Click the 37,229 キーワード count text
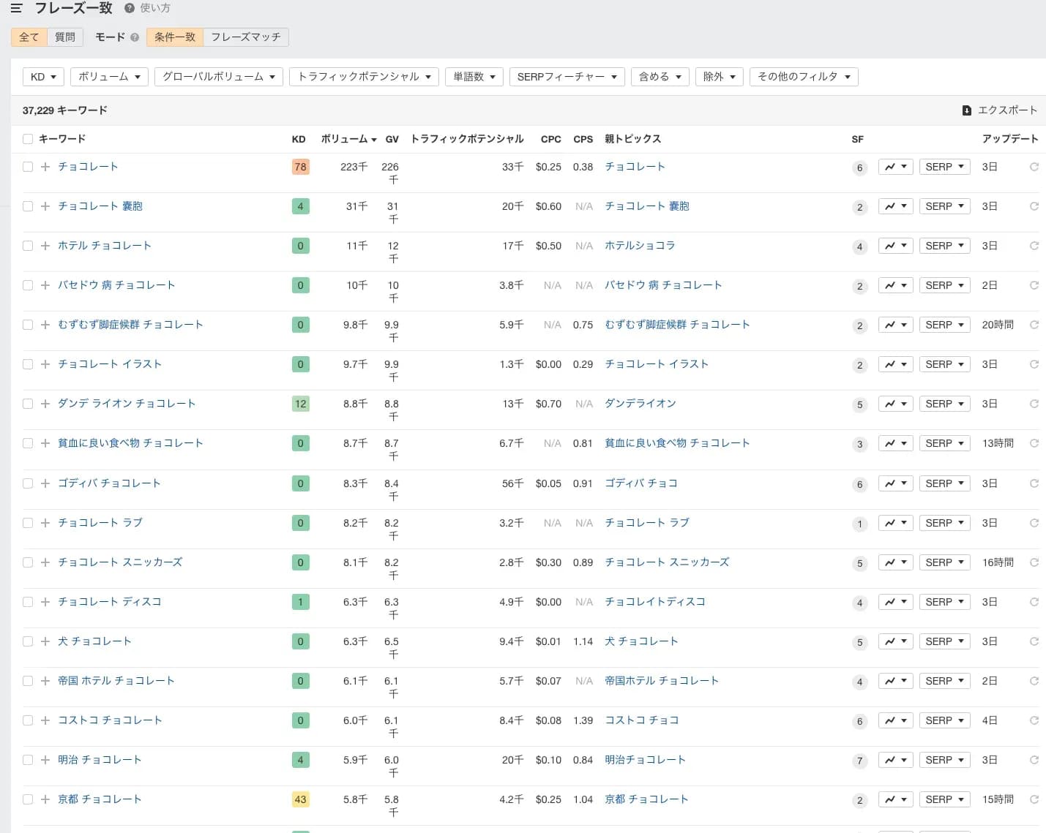Screen dimensions: 1046x833 [x=65, y=110]
